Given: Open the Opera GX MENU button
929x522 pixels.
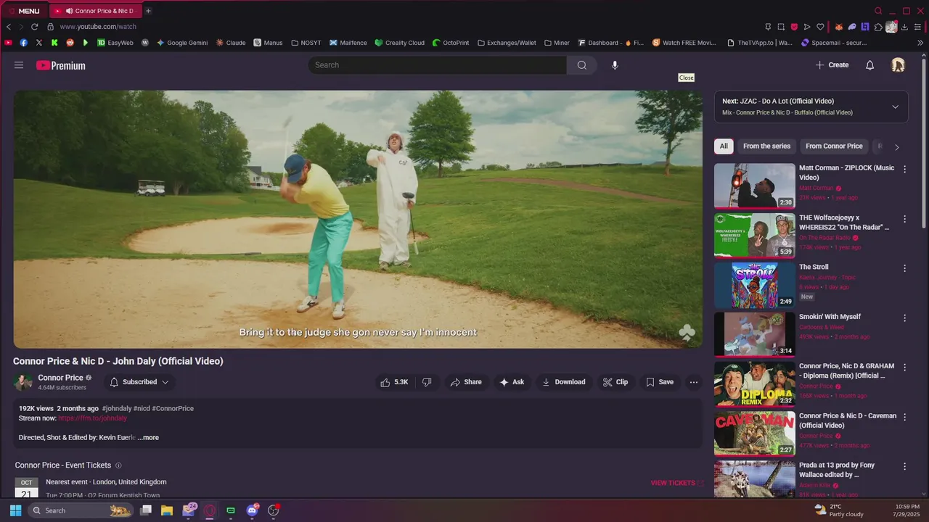Looking at the screenshot, I should coord(23,11).
